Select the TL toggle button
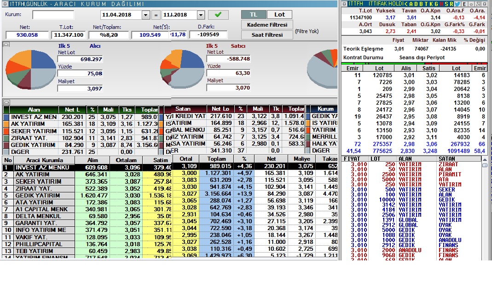 pos(254,14)
